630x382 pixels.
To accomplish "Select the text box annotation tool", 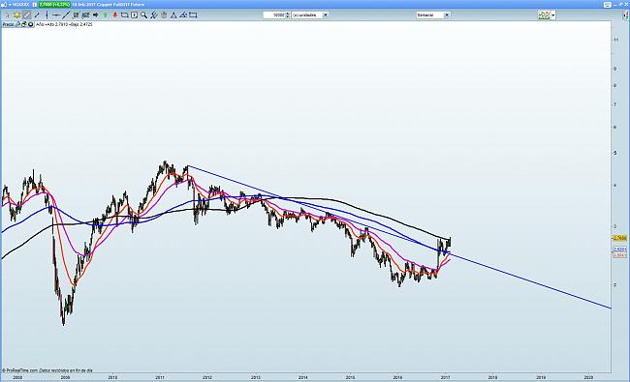I will [134, 15].
